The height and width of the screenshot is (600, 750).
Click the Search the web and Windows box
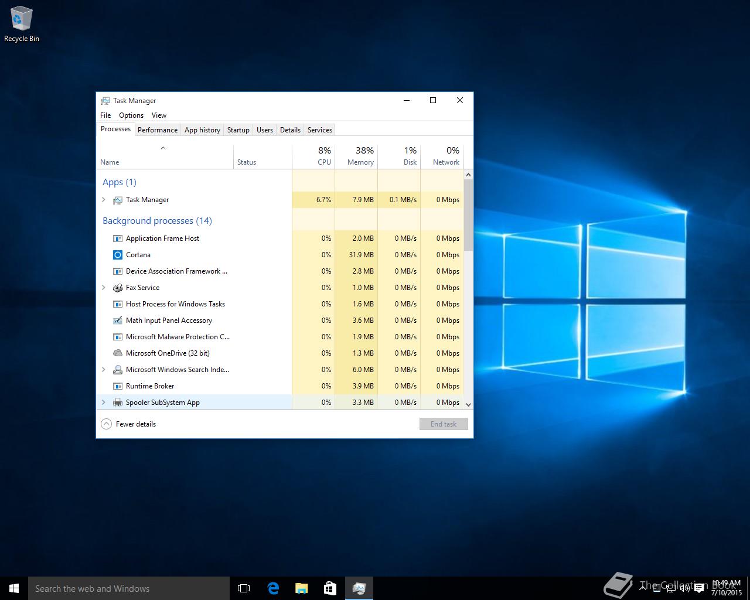[x=129, y=588]
